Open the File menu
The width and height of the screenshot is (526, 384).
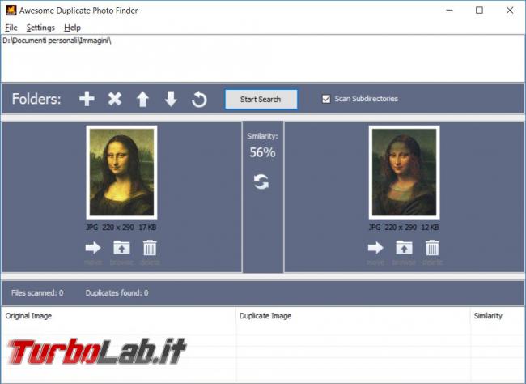[11, 28]
